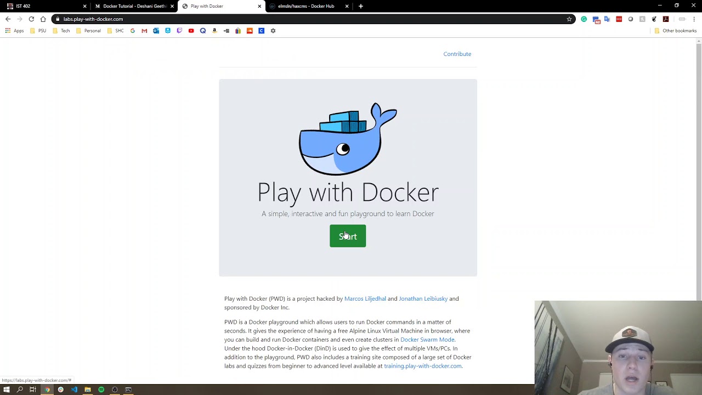Click the green Start button
702x395 pixels.
pyautogui.click(x=348, y=236)
